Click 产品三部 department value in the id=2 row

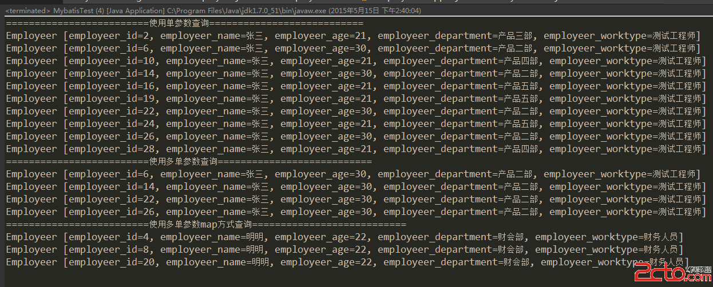(x=515, y=36)
